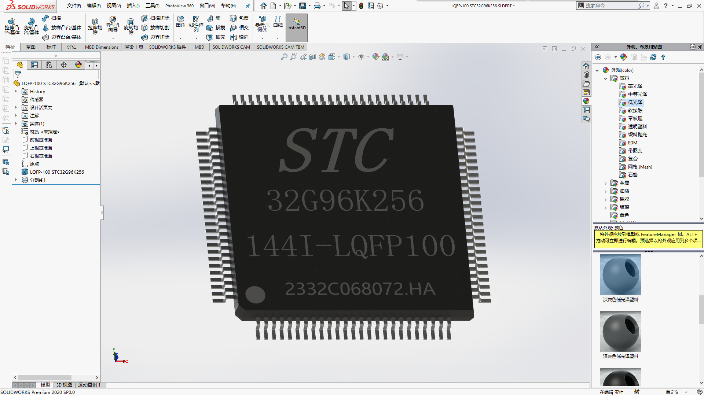Click the Save icon in top toolbar

point(302,6)
